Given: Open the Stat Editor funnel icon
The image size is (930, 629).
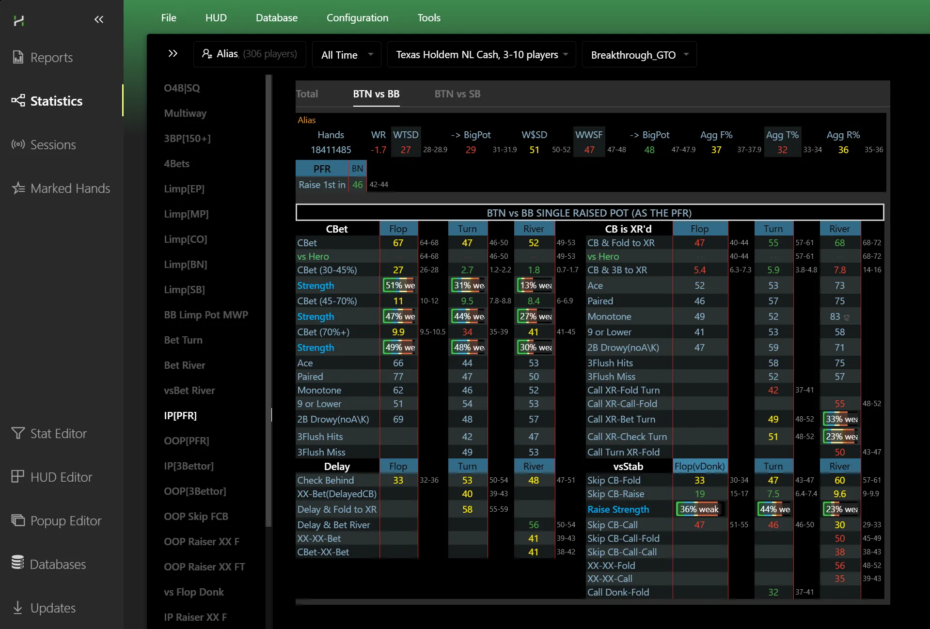Looking at the screenshot, I should click(18, 433).
